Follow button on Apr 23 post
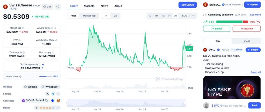 253,50
